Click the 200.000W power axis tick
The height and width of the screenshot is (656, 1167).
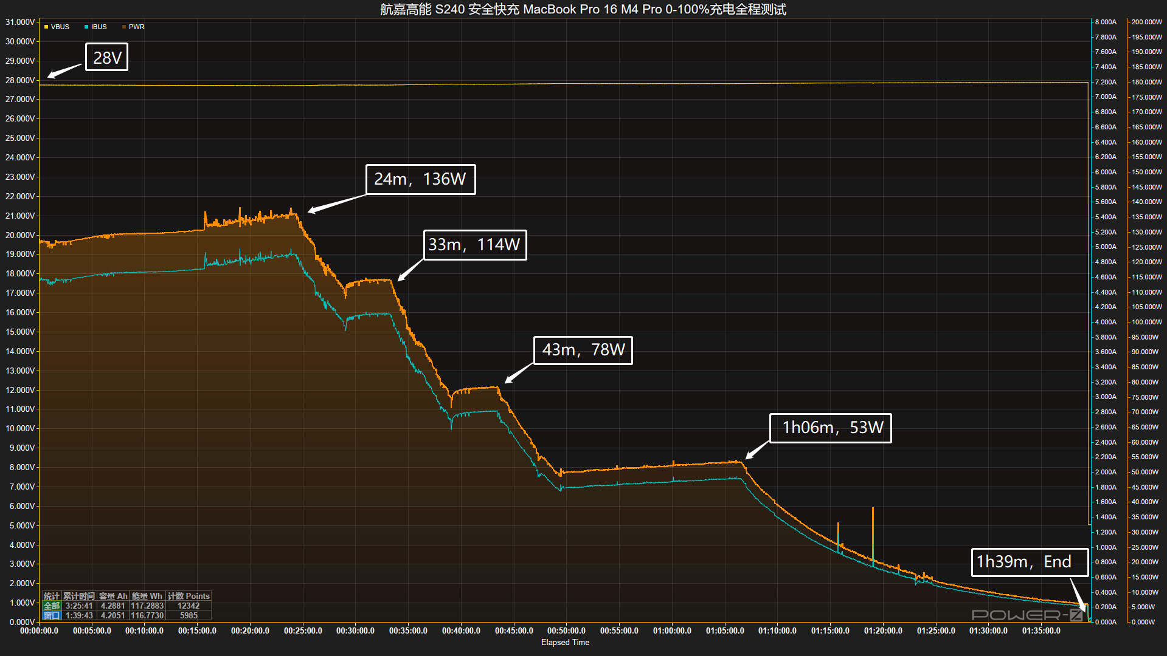1146,22
